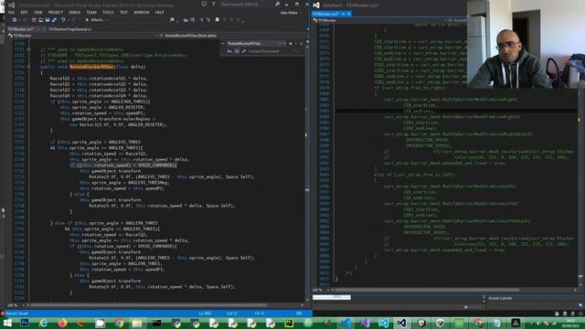Open the VIEW menu

(38, 12)
